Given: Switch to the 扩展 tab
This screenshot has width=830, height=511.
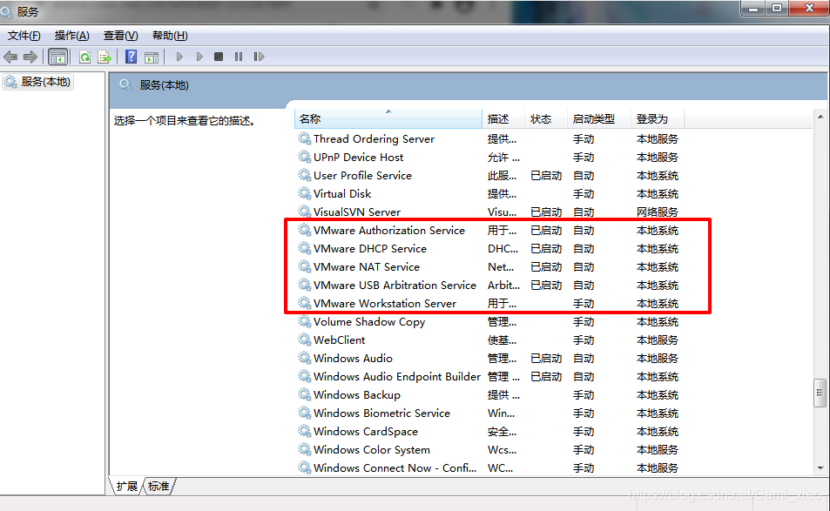Looking at the screenshot, I should tap(127, 486).
